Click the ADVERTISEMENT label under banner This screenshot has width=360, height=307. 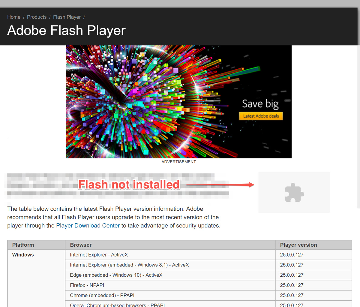point(178,162)
